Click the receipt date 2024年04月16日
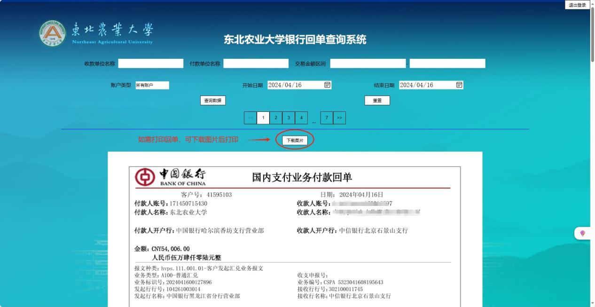Image resolution: width=595 pixels, height=307 pixels. click(361, 195)
